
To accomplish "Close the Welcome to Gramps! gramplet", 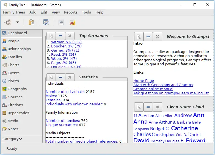I will tap(157, 37).
